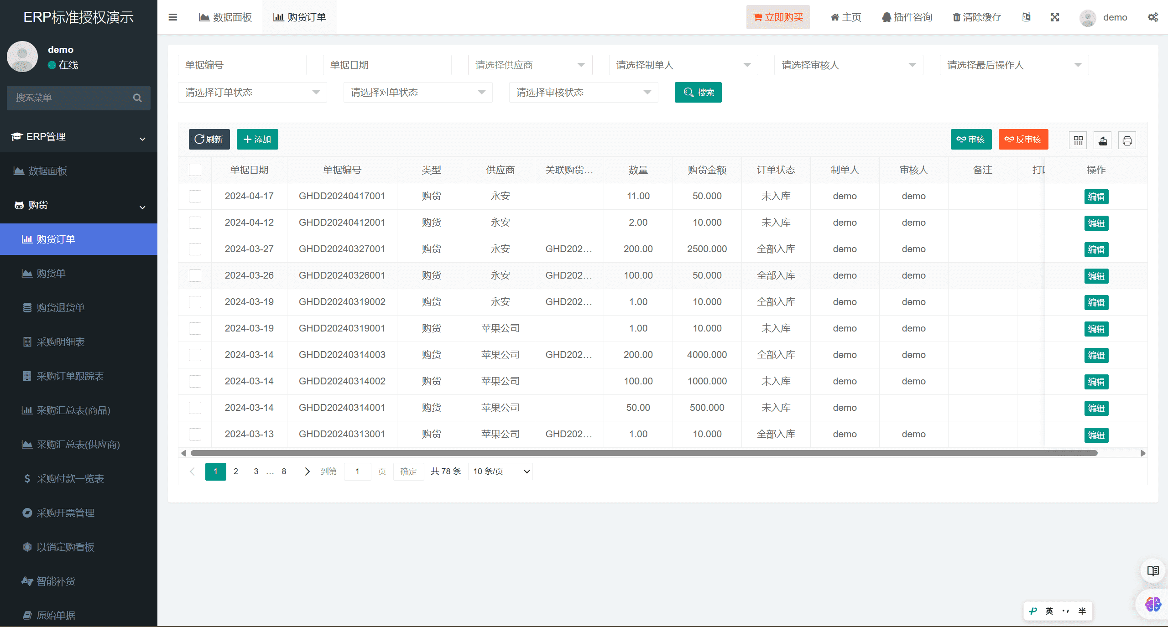Check the row GHDD20240314003 checkbox
The image size is (1168, 627).
pos(195,355)
